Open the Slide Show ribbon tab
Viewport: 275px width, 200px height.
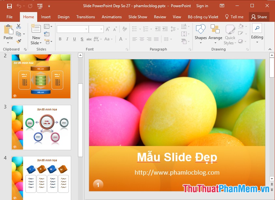point(138,17)
